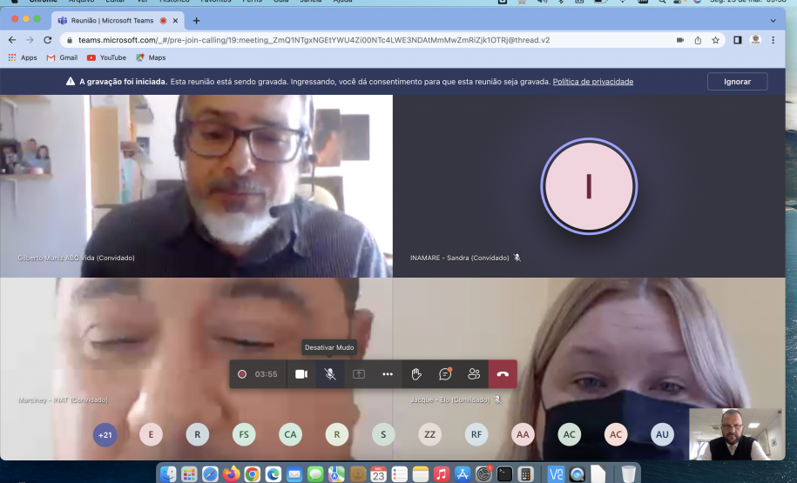The height and width of the screenshot is (483, 797).
Task: Open the meeting chat conversation
Action: point(445,374)
